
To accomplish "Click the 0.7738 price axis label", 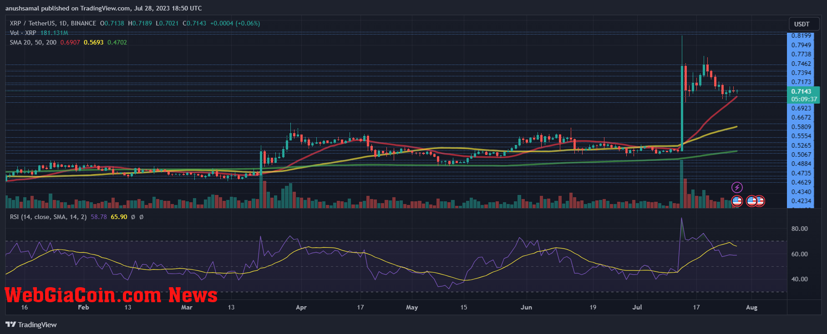I will (x=801, y=54).
